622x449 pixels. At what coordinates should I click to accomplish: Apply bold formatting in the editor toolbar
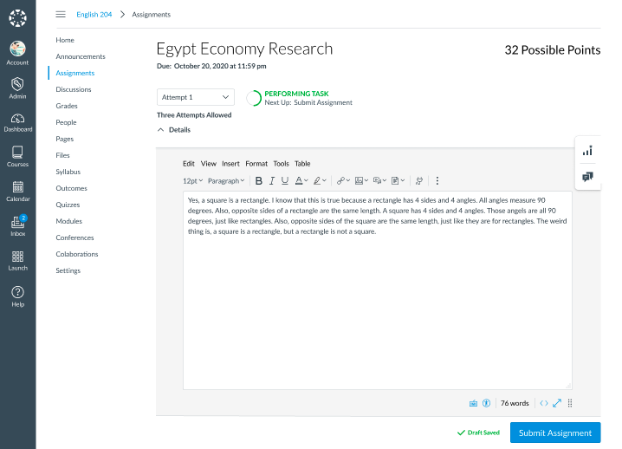[x=259, y=181]
